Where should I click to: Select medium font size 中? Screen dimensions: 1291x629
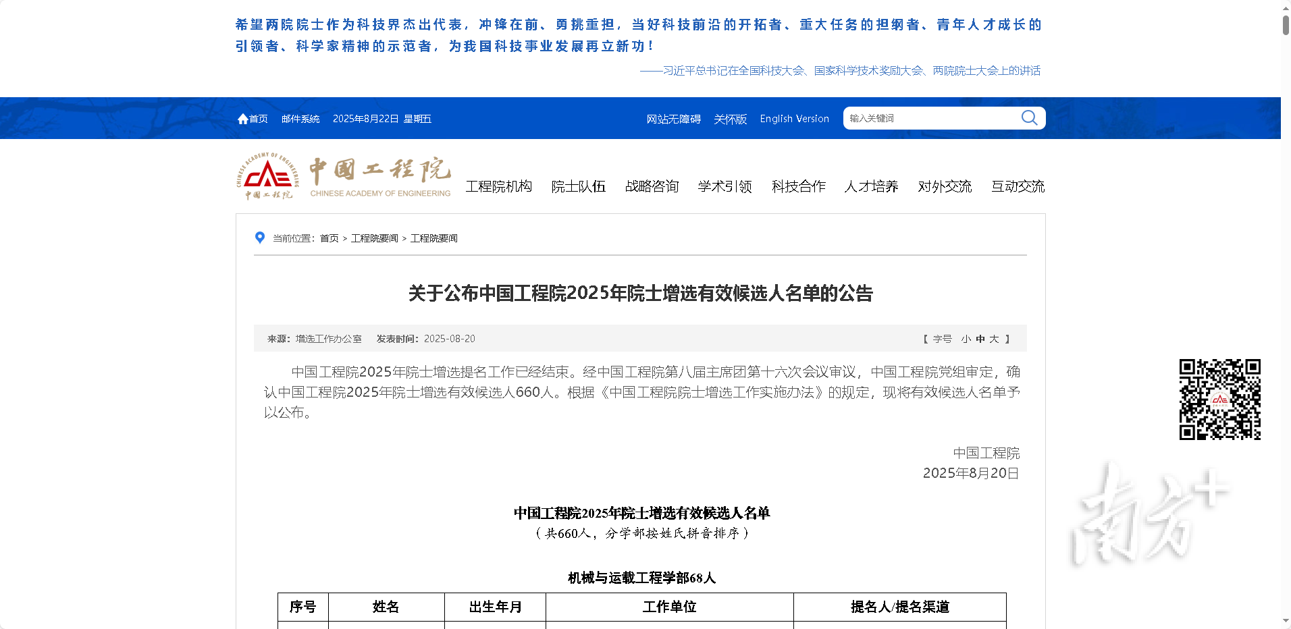(x=980, y=339)
